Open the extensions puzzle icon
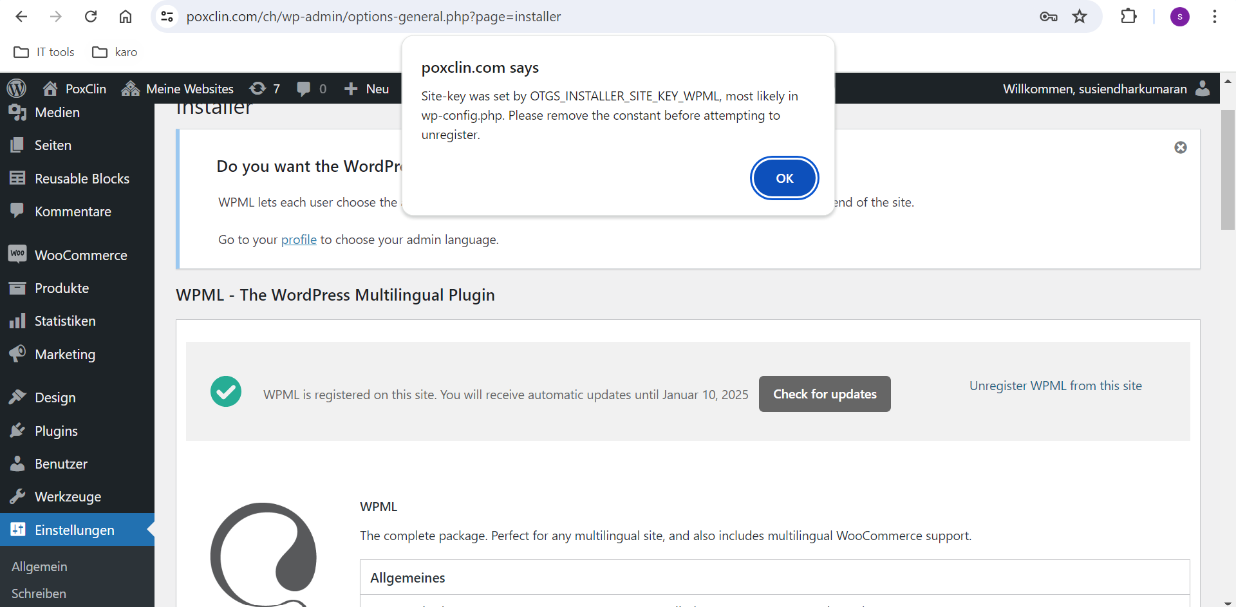 pyautogui.click(x=1128, y=17)
